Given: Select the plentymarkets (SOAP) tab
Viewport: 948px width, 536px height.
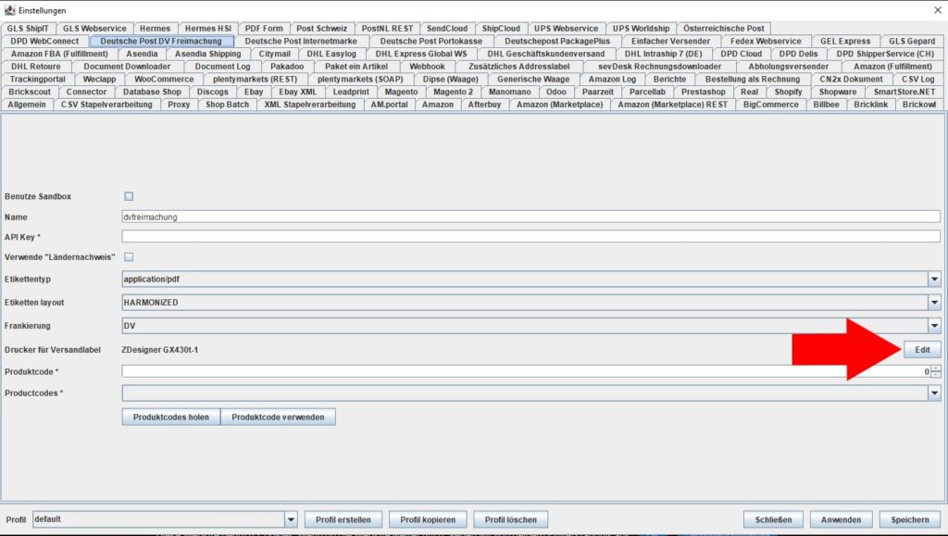Looking at the screenshot, I should click(360, 80).
